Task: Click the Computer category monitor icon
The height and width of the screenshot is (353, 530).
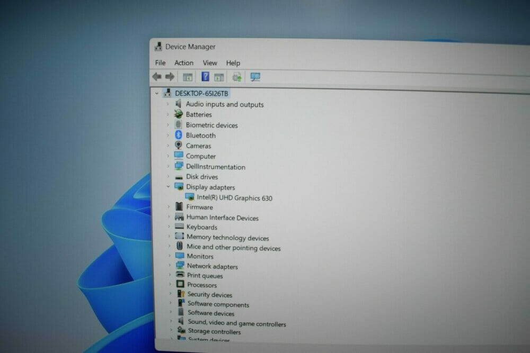Action: pos(179,156)
